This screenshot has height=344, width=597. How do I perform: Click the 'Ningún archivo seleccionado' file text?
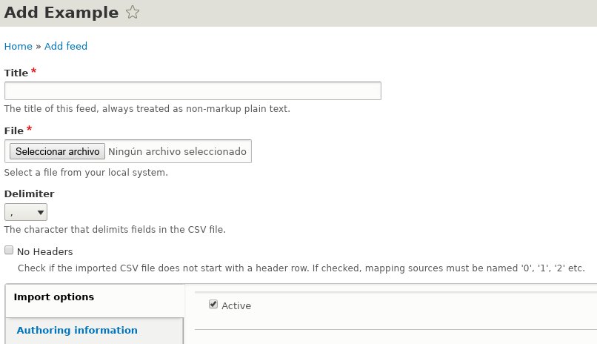pyautogui.click(x=178, y=151)
